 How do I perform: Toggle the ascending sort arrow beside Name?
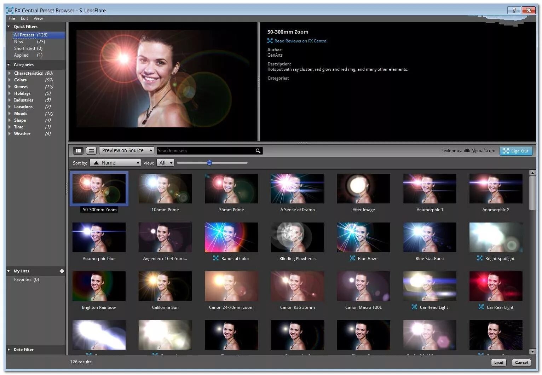(96, 163)
